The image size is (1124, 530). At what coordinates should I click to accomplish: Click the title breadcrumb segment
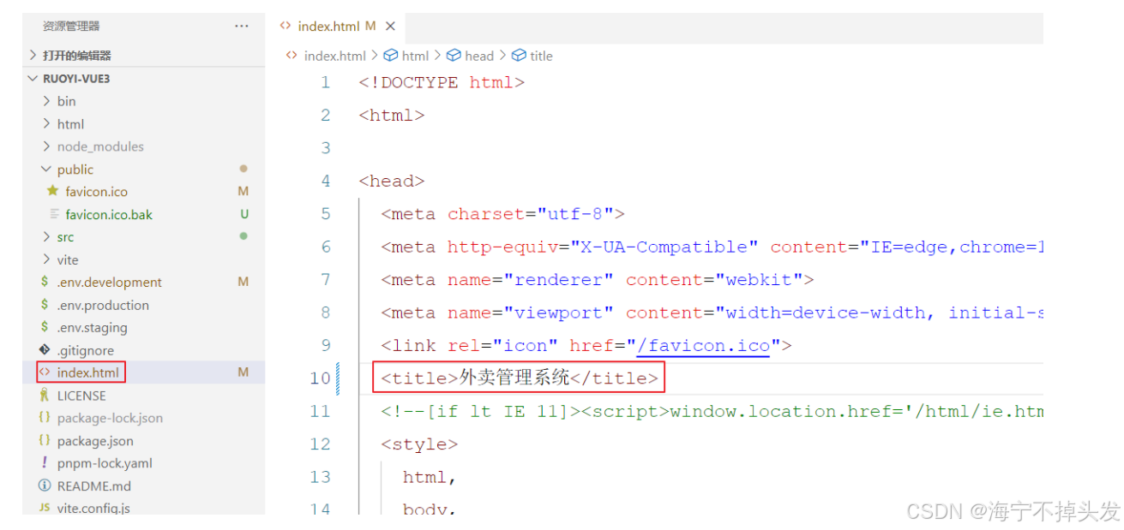pyautogui.click(x=541, y=56)
